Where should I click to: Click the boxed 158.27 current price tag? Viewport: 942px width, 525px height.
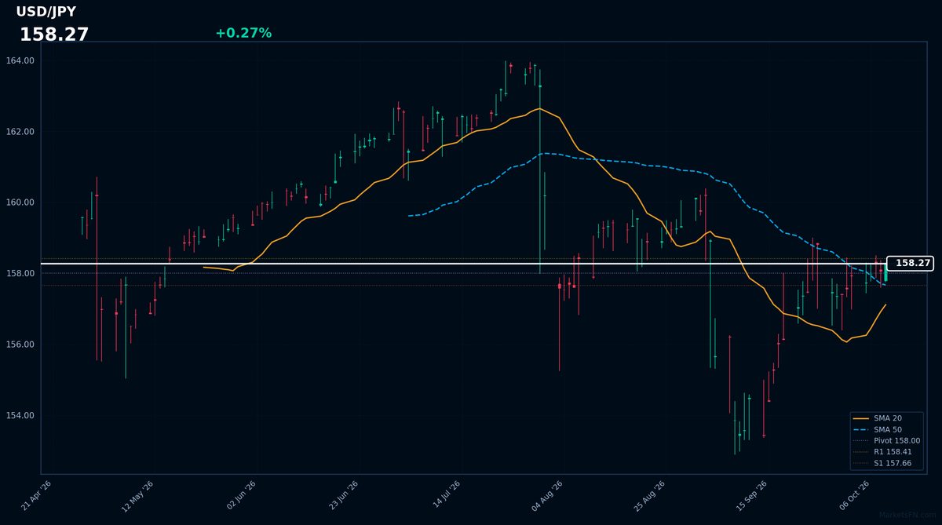pos(911,264)
